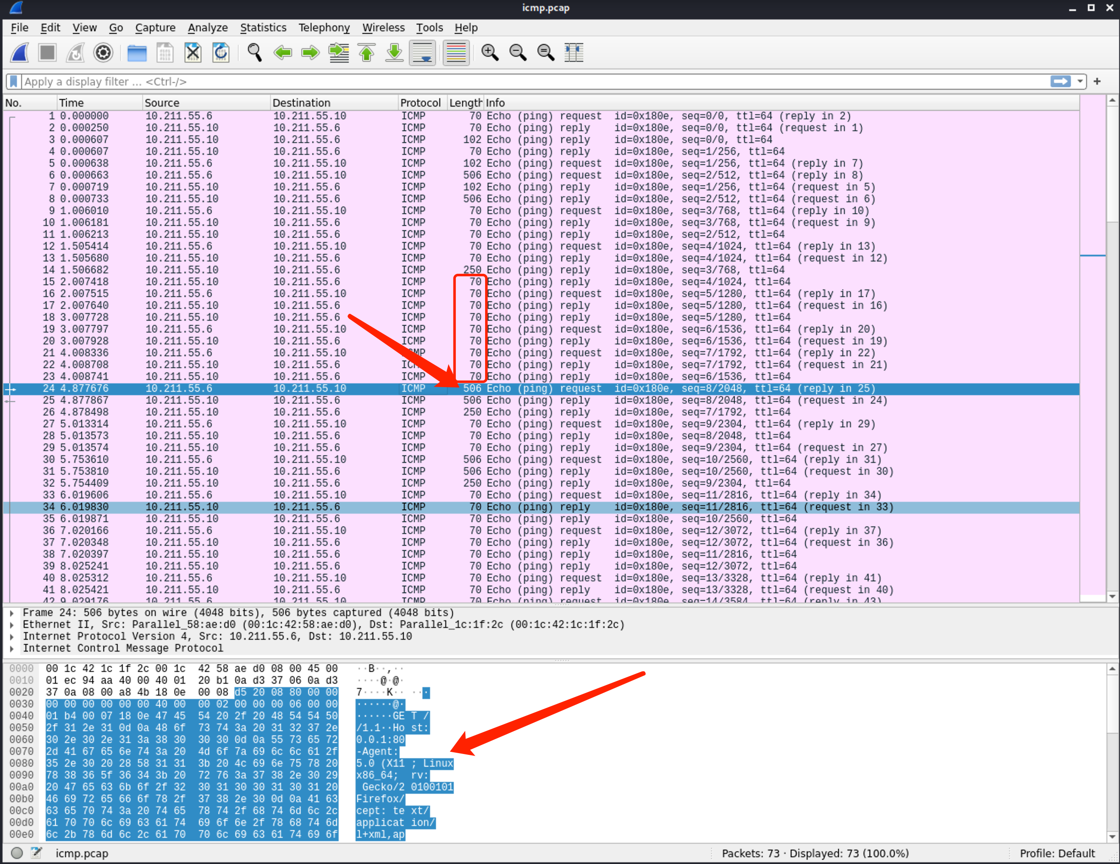The image size is (1120, 864).
Task: Click the apply display filter arrow button
Action: [x=1060, y=82]
